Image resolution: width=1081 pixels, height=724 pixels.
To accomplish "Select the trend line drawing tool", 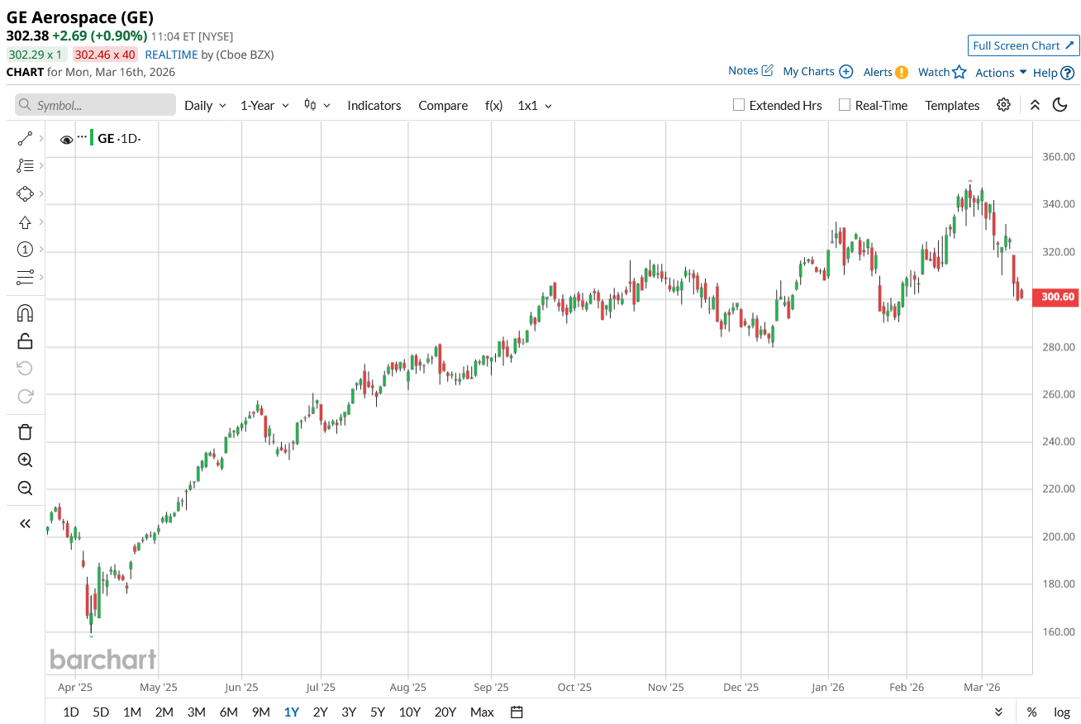I will (25, 138).
